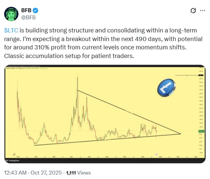This screenshot has height=179, width=210.
Task: Click the triangle apex where trendlines meet
Action: coord(180,133)
